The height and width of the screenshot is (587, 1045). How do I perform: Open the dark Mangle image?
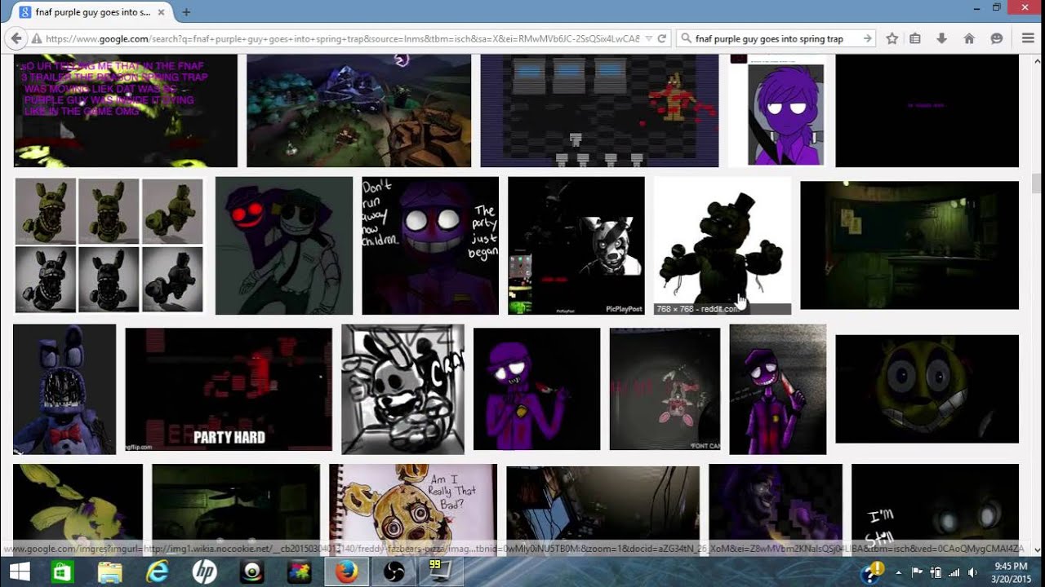click(665, 389)
